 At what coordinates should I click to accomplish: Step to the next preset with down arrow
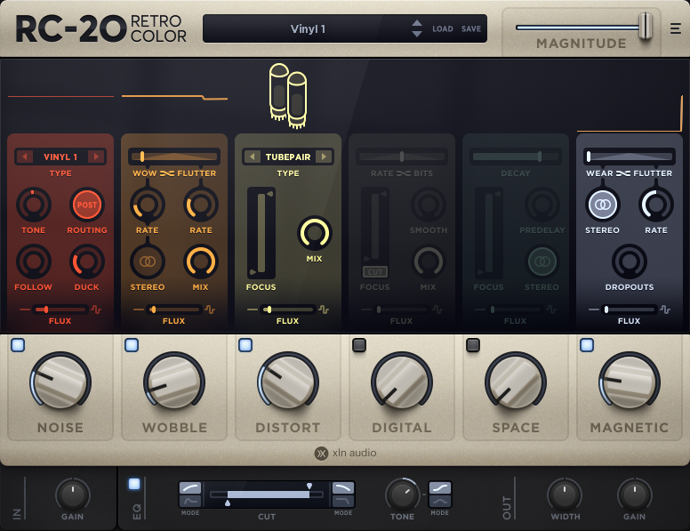coord(417,34)
